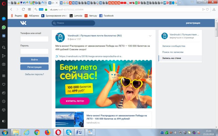This screenshot has width=218, height=136.
Task: Select Запись на стене in right menu
Action: pyautogui.click(x=180, y=58)
